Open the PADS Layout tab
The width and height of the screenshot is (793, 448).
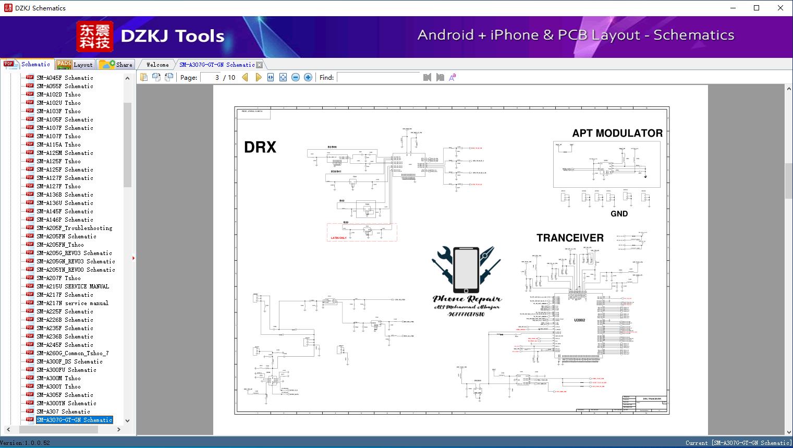pos(75,65)
